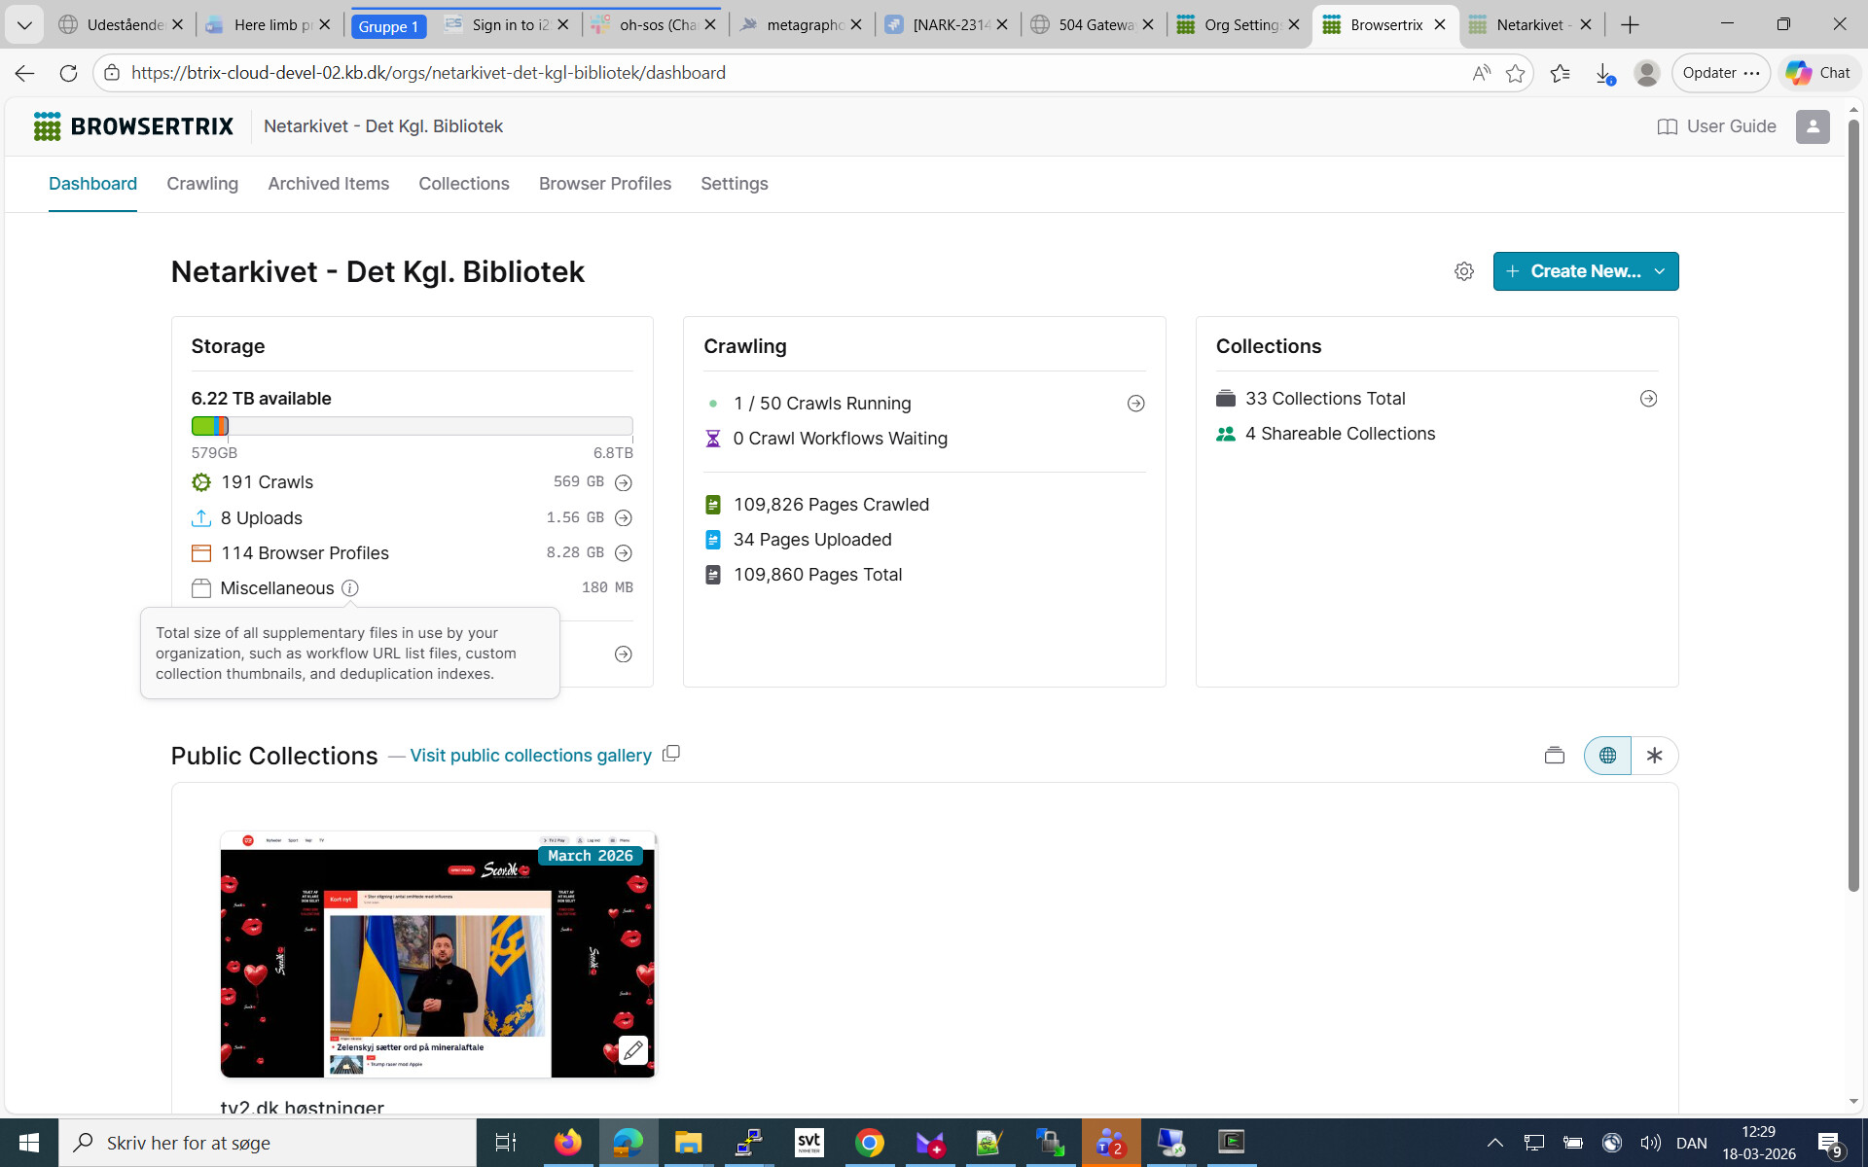Open dashboard settings gear icon
This screenshot has height=1167, width=1868.
click(x=1463, y=271)
